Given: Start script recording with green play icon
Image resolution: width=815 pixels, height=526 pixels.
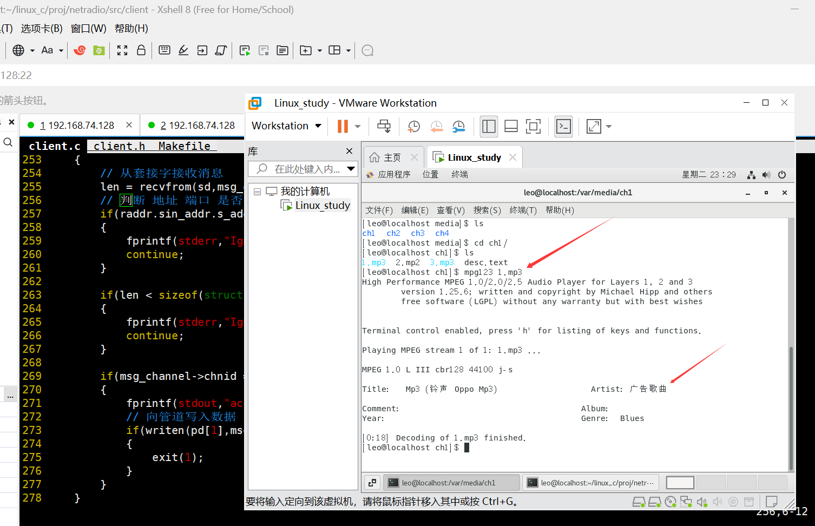Looking at the screenshot, I should click(x=245, y=50).
